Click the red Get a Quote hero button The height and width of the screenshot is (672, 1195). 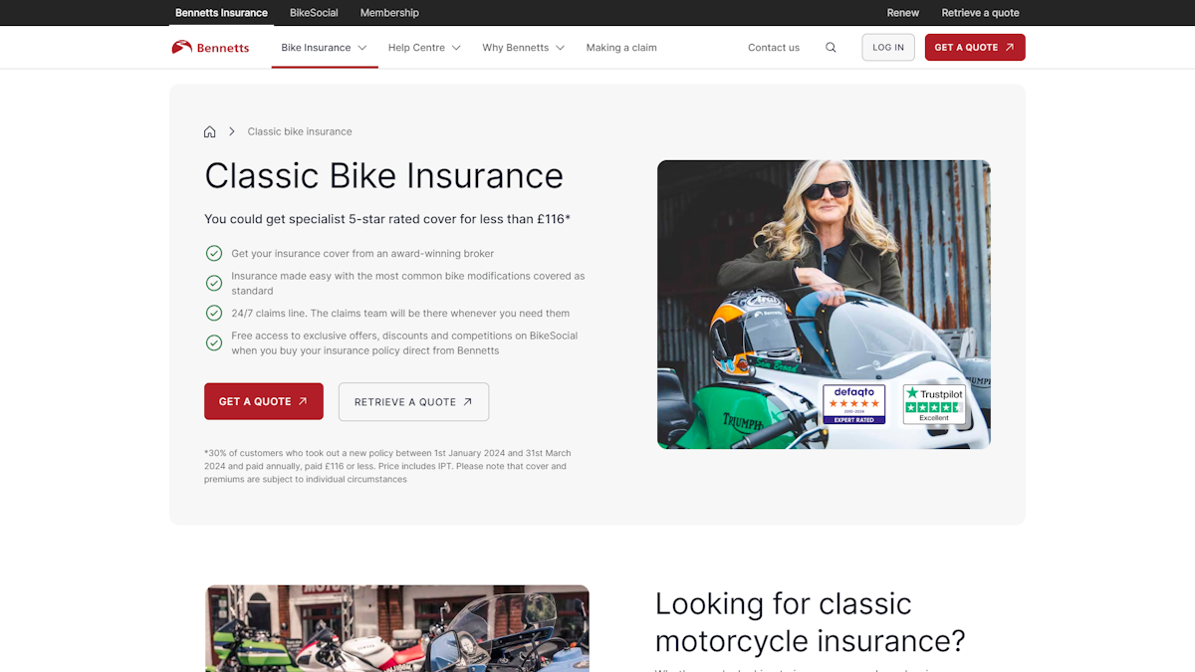264,401
